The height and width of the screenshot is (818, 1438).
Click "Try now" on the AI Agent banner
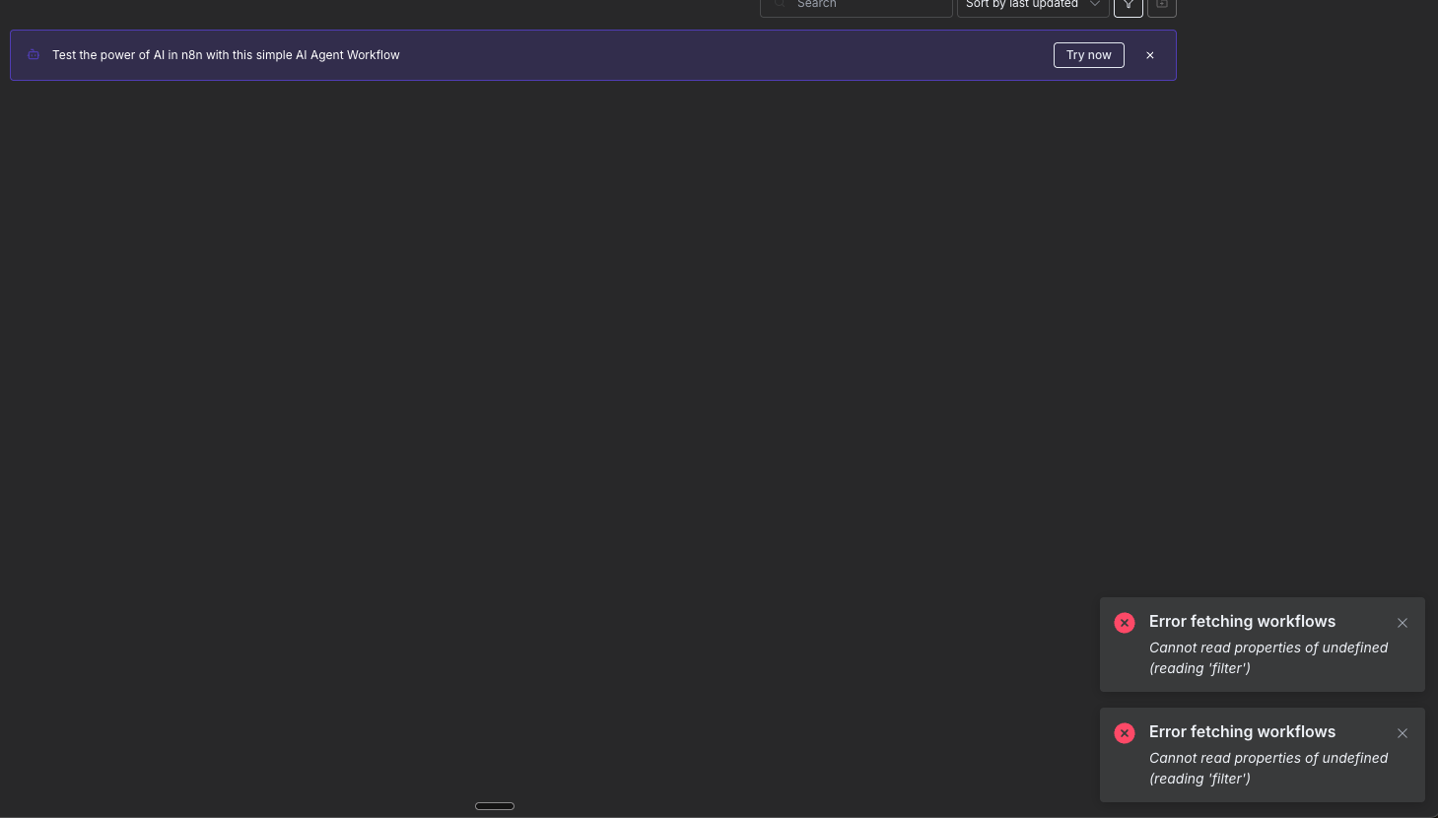[x=1088, y=55]
